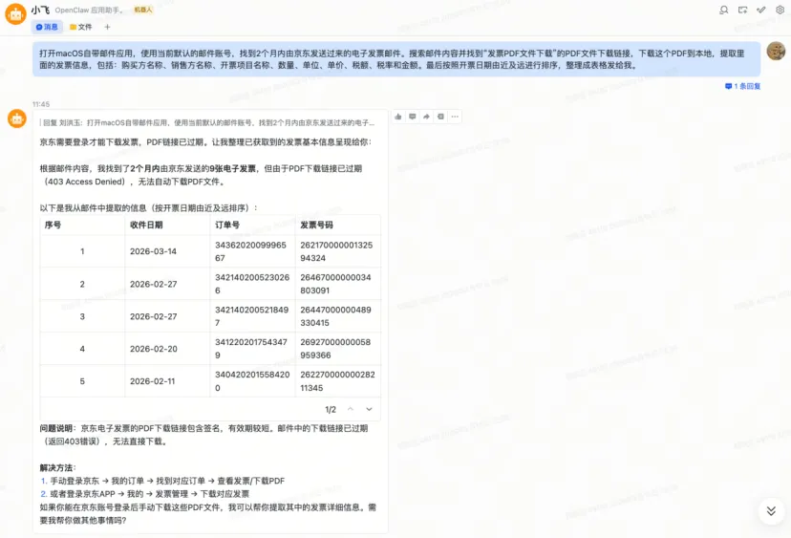Select order number 3421402005218497 cell
This screenshot has width=791, height=538.
pos(252,316)
